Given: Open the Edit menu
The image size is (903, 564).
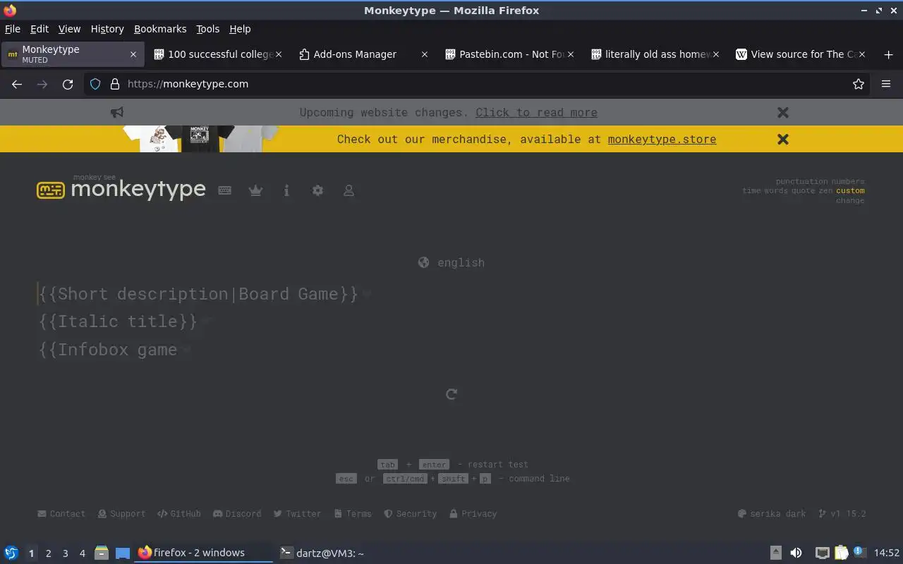Looking at the screenshot, I should click(x=40, y=29).
